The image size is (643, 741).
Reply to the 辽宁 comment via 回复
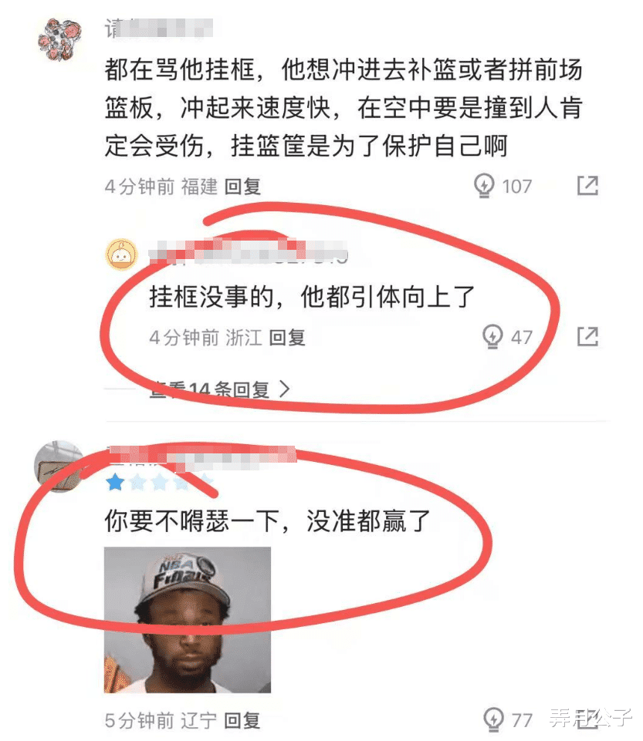242,720
